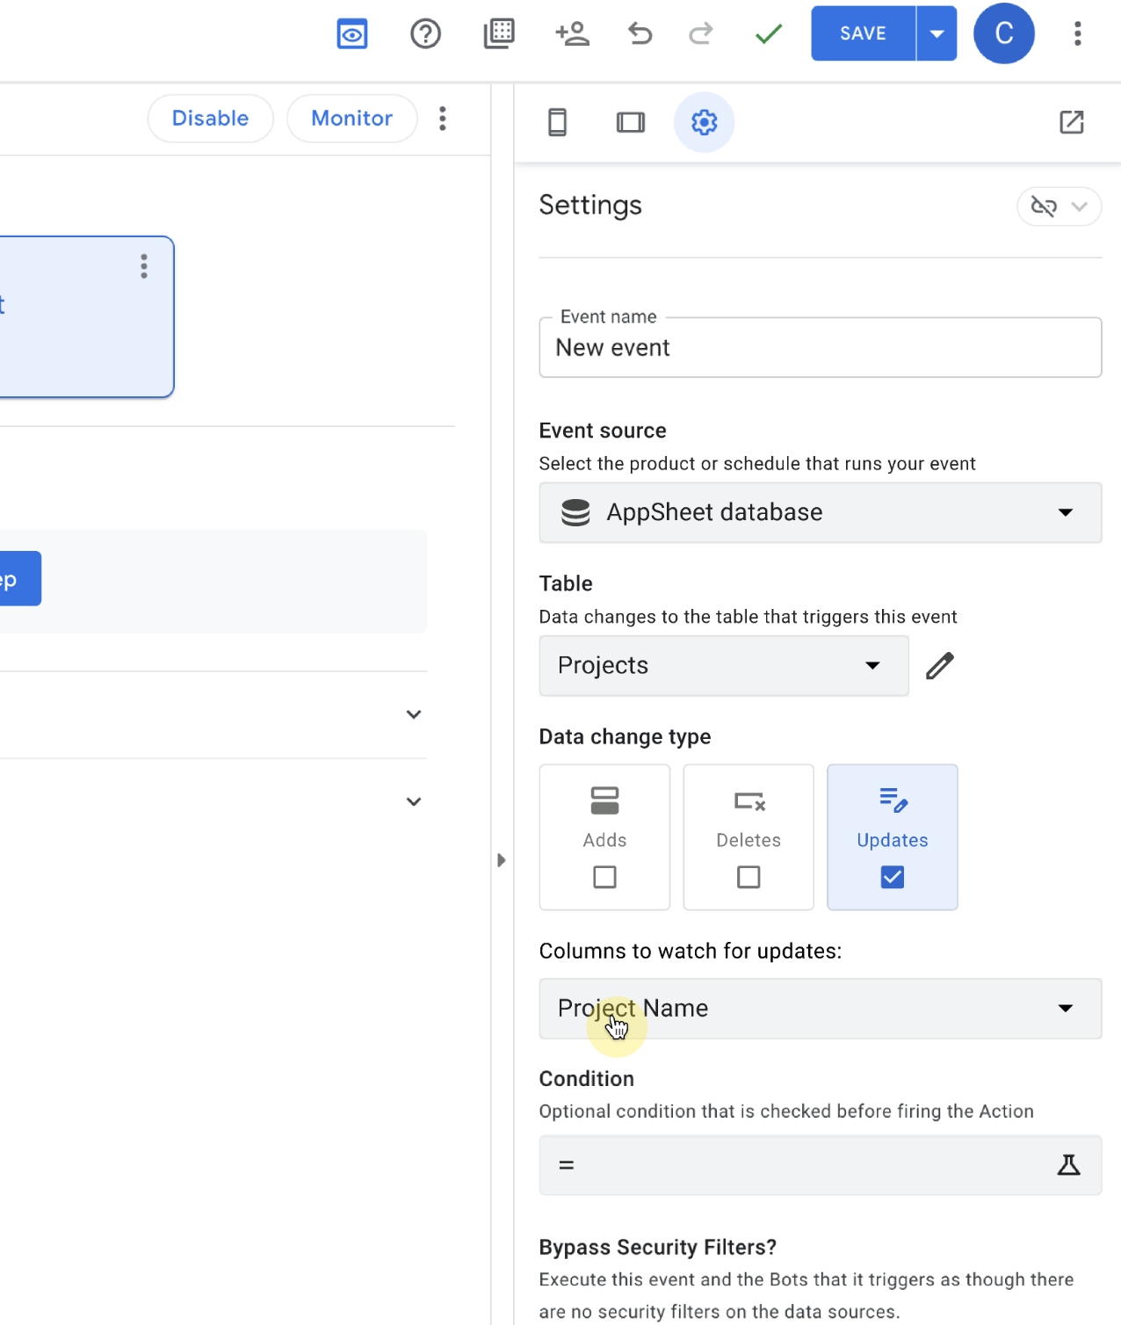1121x1325 pixels.
Task: Open the top-right more options menu
Action: tap(1078, 33)
